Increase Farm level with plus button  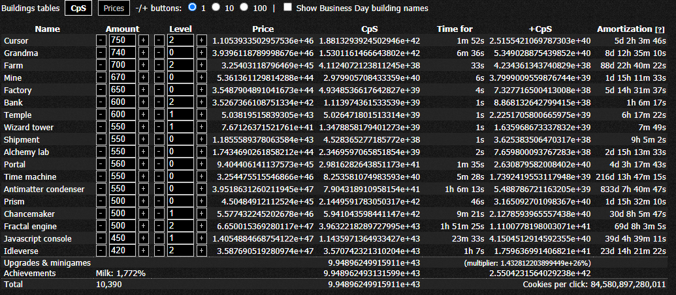coord(201,66)
